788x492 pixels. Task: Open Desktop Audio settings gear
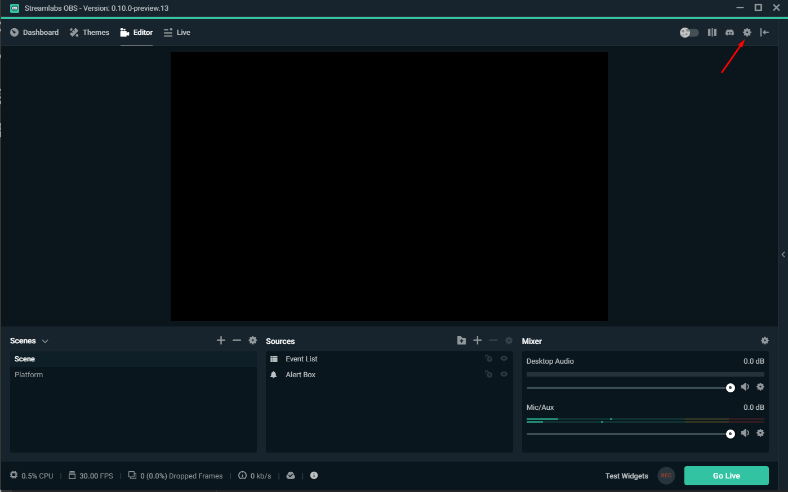(x=760, y=387)
